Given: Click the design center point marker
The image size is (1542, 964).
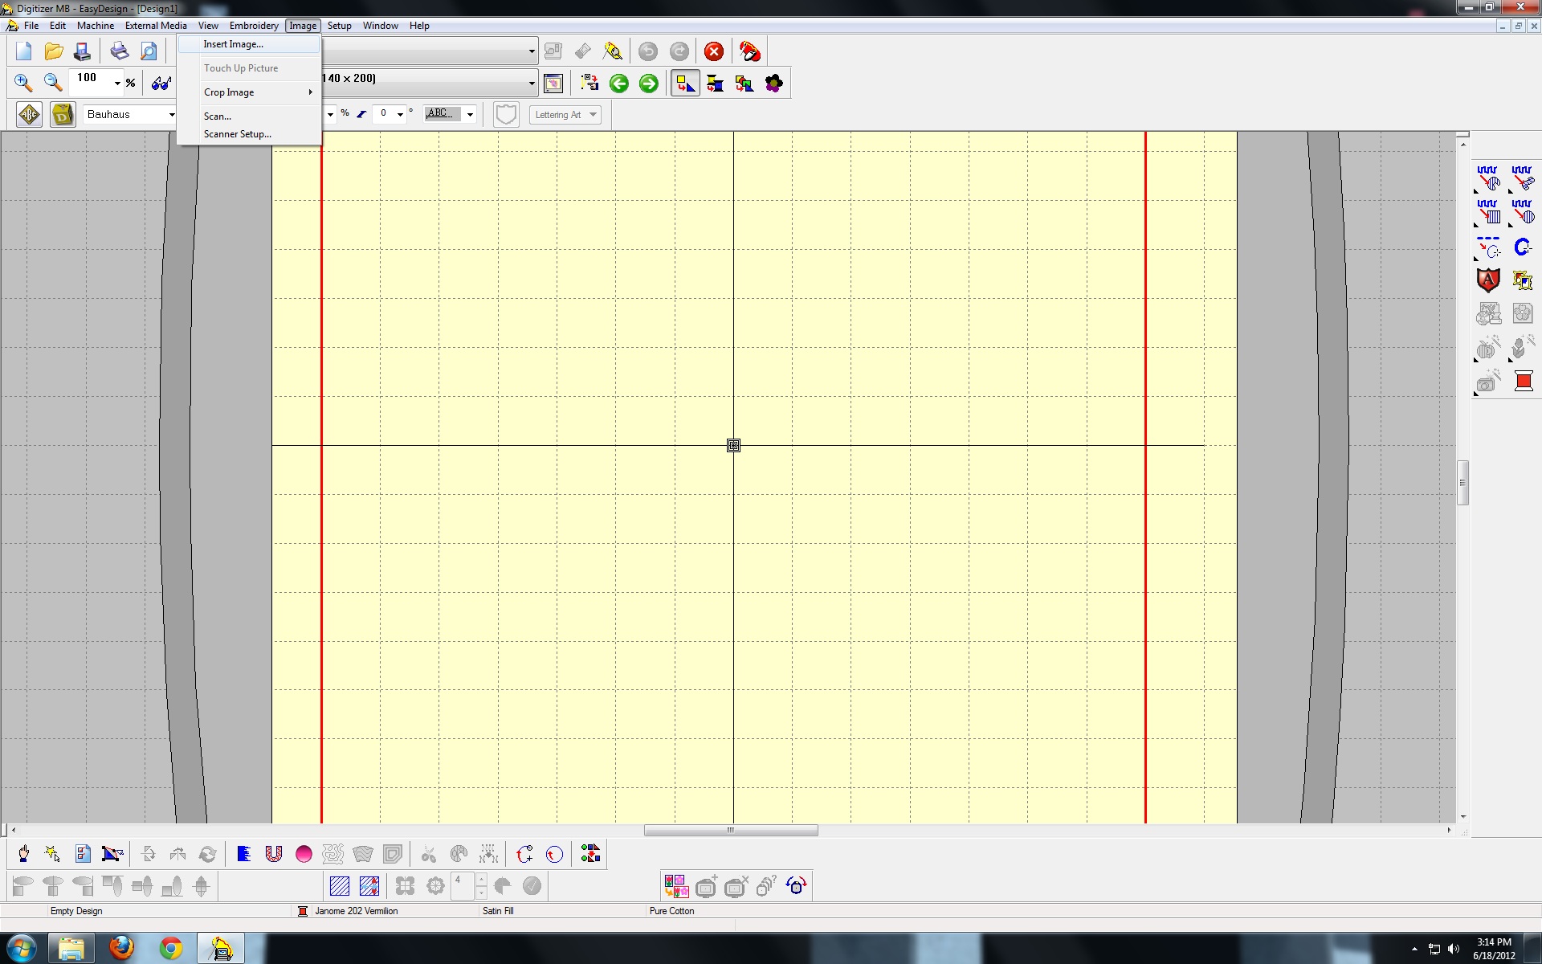Looking at the screenshot, I should [733, 445].
